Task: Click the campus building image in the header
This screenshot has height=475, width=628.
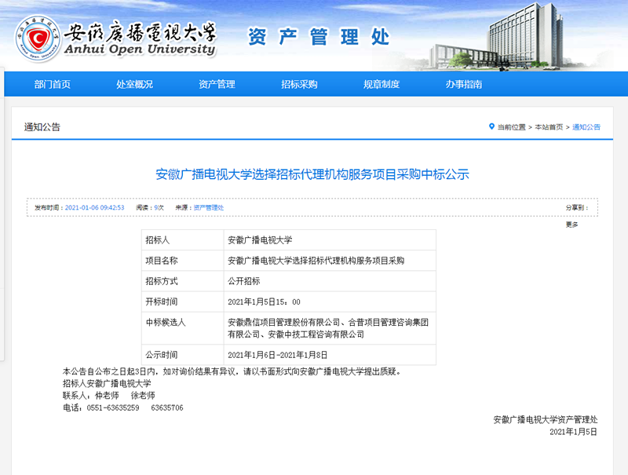Action: click(497, 37)
